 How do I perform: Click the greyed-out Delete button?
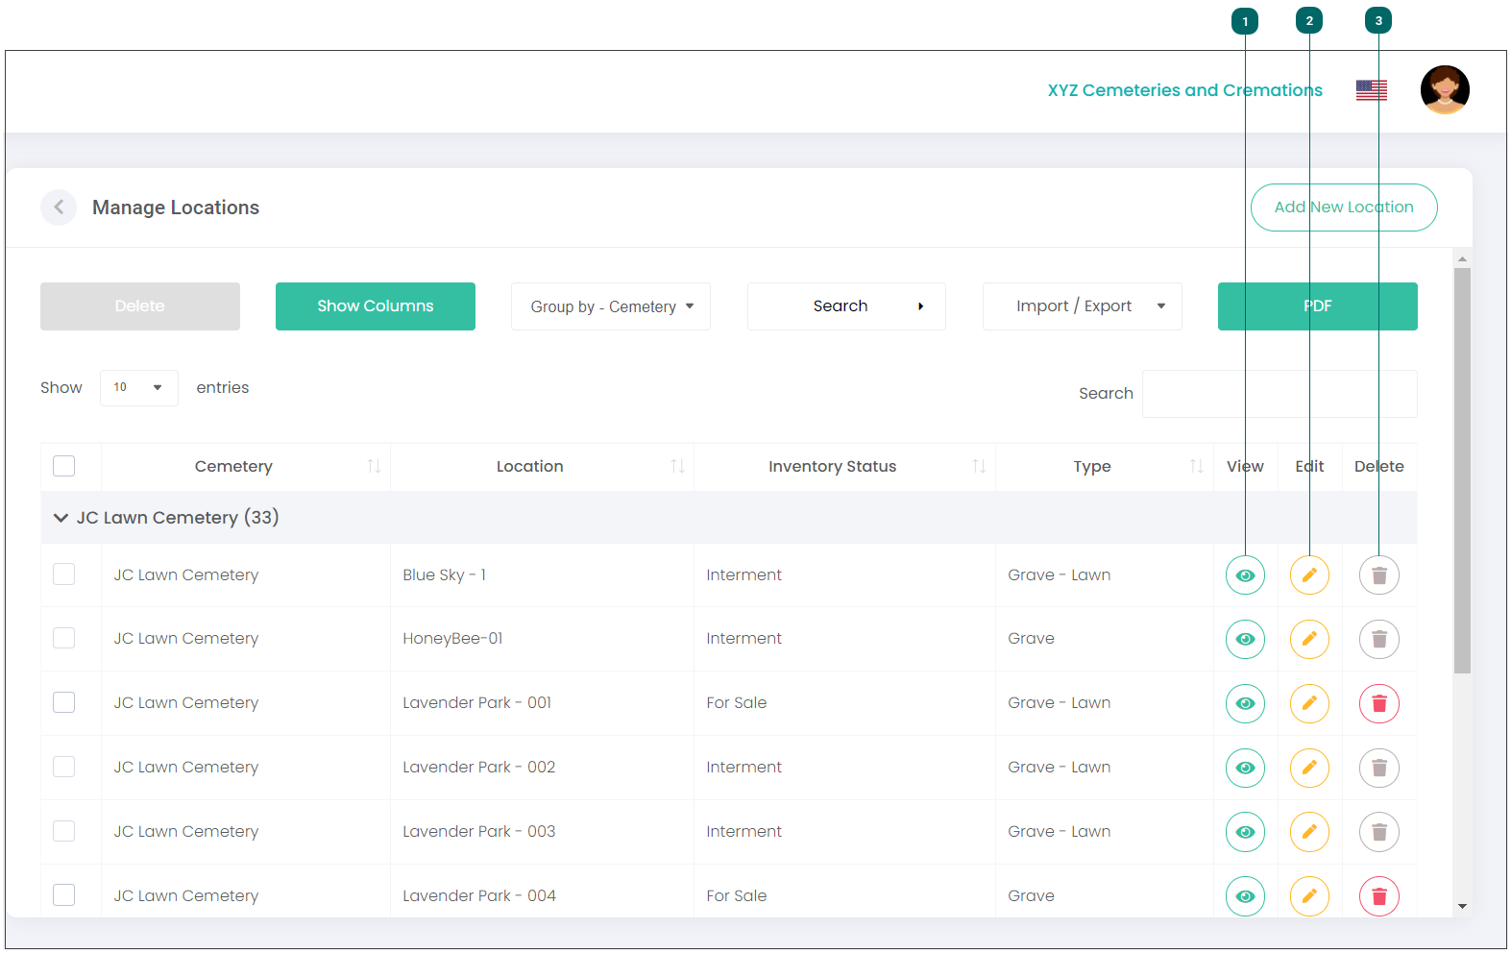140,306
